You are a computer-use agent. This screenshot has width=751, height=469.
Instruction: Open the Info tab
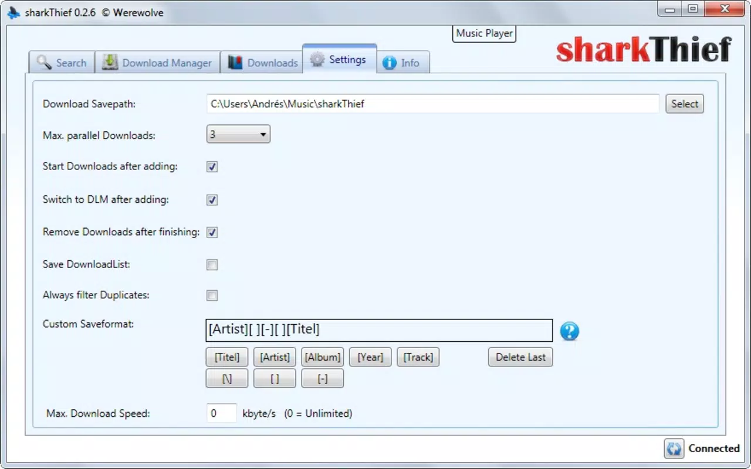(x=402, y=63)
